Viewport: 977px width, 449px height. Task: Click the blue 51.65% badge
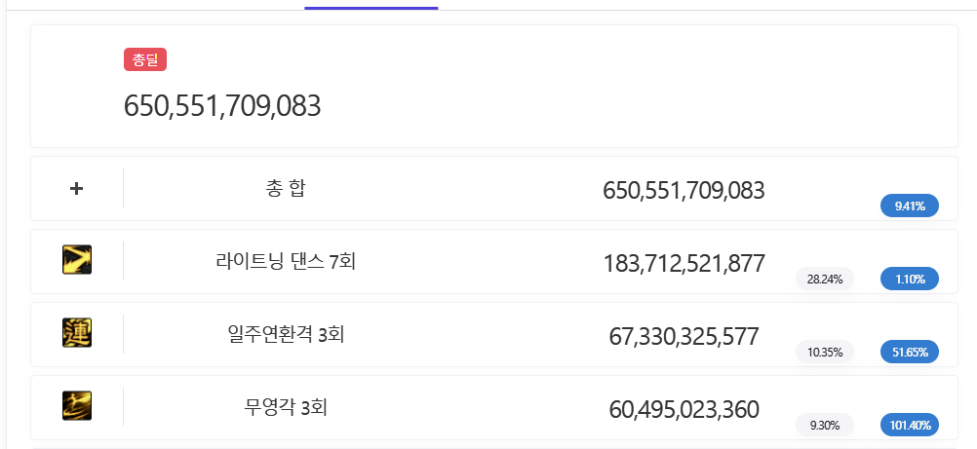coord(909,352)
